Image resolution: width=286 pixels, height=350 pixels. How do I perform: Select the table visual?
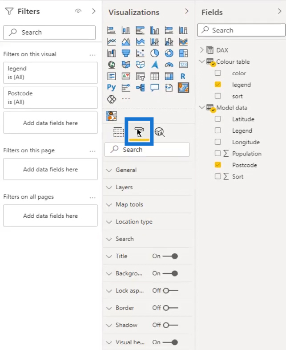pos(154,76)
